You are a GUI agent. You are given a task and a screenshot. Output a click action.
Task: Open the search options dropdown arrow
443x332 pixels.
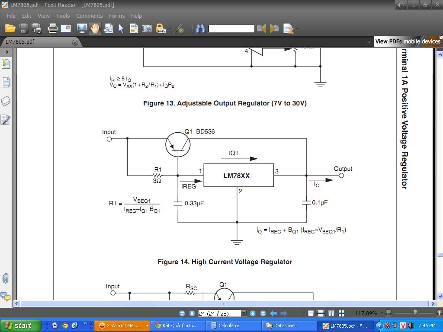coord(297,29)
